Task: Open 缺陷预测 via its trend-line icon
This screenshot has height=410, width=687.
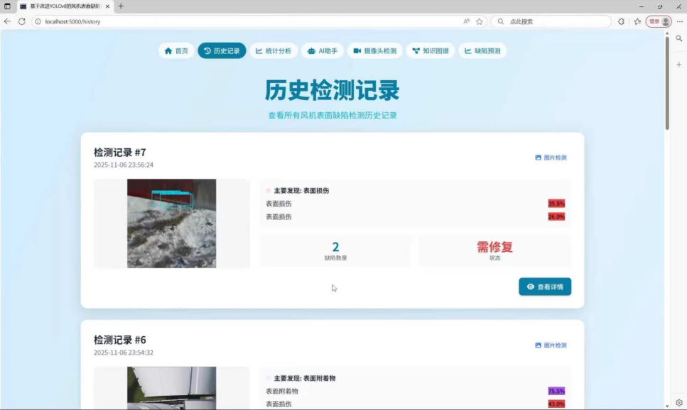Action: [x=467, y=51]
